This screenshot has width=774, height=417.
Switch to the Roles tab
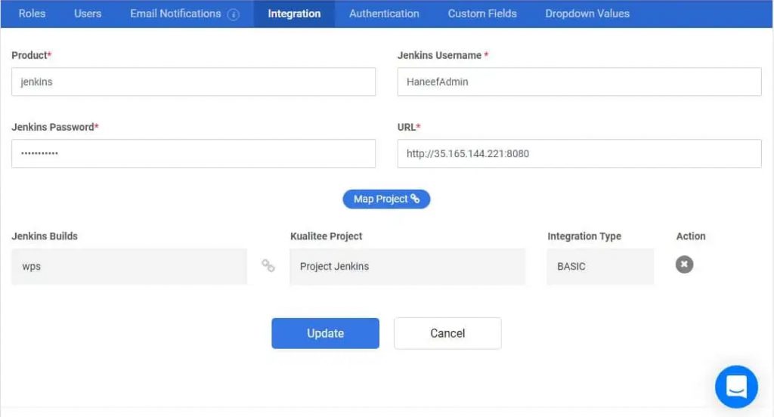click(x=32, y=14)
